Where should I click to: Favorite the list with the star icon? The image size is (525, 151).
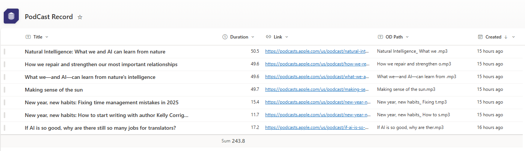(80, 17)
